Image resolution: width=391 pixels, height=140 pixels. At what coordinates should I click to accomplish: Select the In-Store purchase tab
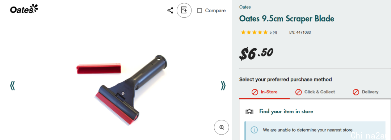point(264,92)
